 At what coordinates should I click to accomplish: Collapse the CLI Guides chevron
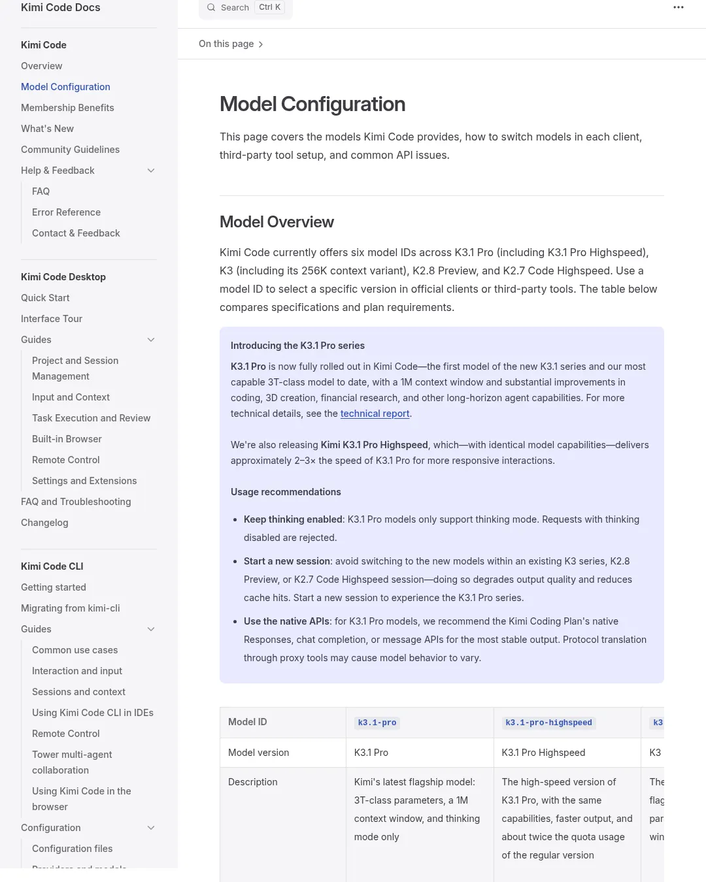(151, 629)
